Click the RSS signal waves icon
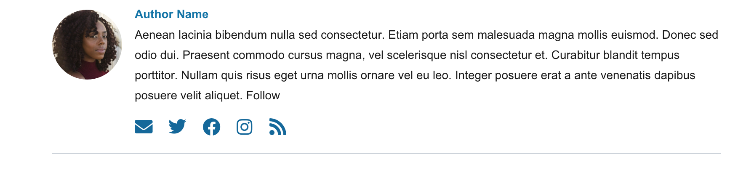 tap(277, 127)
